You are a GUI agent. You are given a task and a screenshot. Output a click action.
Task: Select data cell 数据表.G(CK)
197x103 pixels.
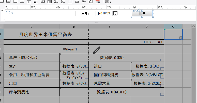tap(74, 83)
